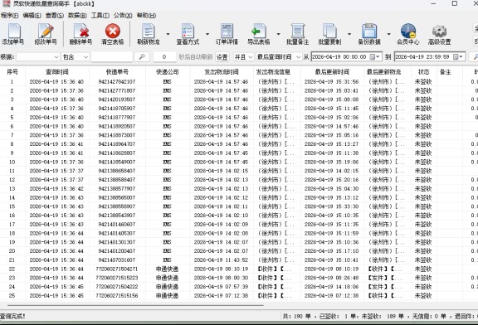Click the auto refresh seconds field showing 0
This screenshot has width=478, height=325.
point(164,56)
